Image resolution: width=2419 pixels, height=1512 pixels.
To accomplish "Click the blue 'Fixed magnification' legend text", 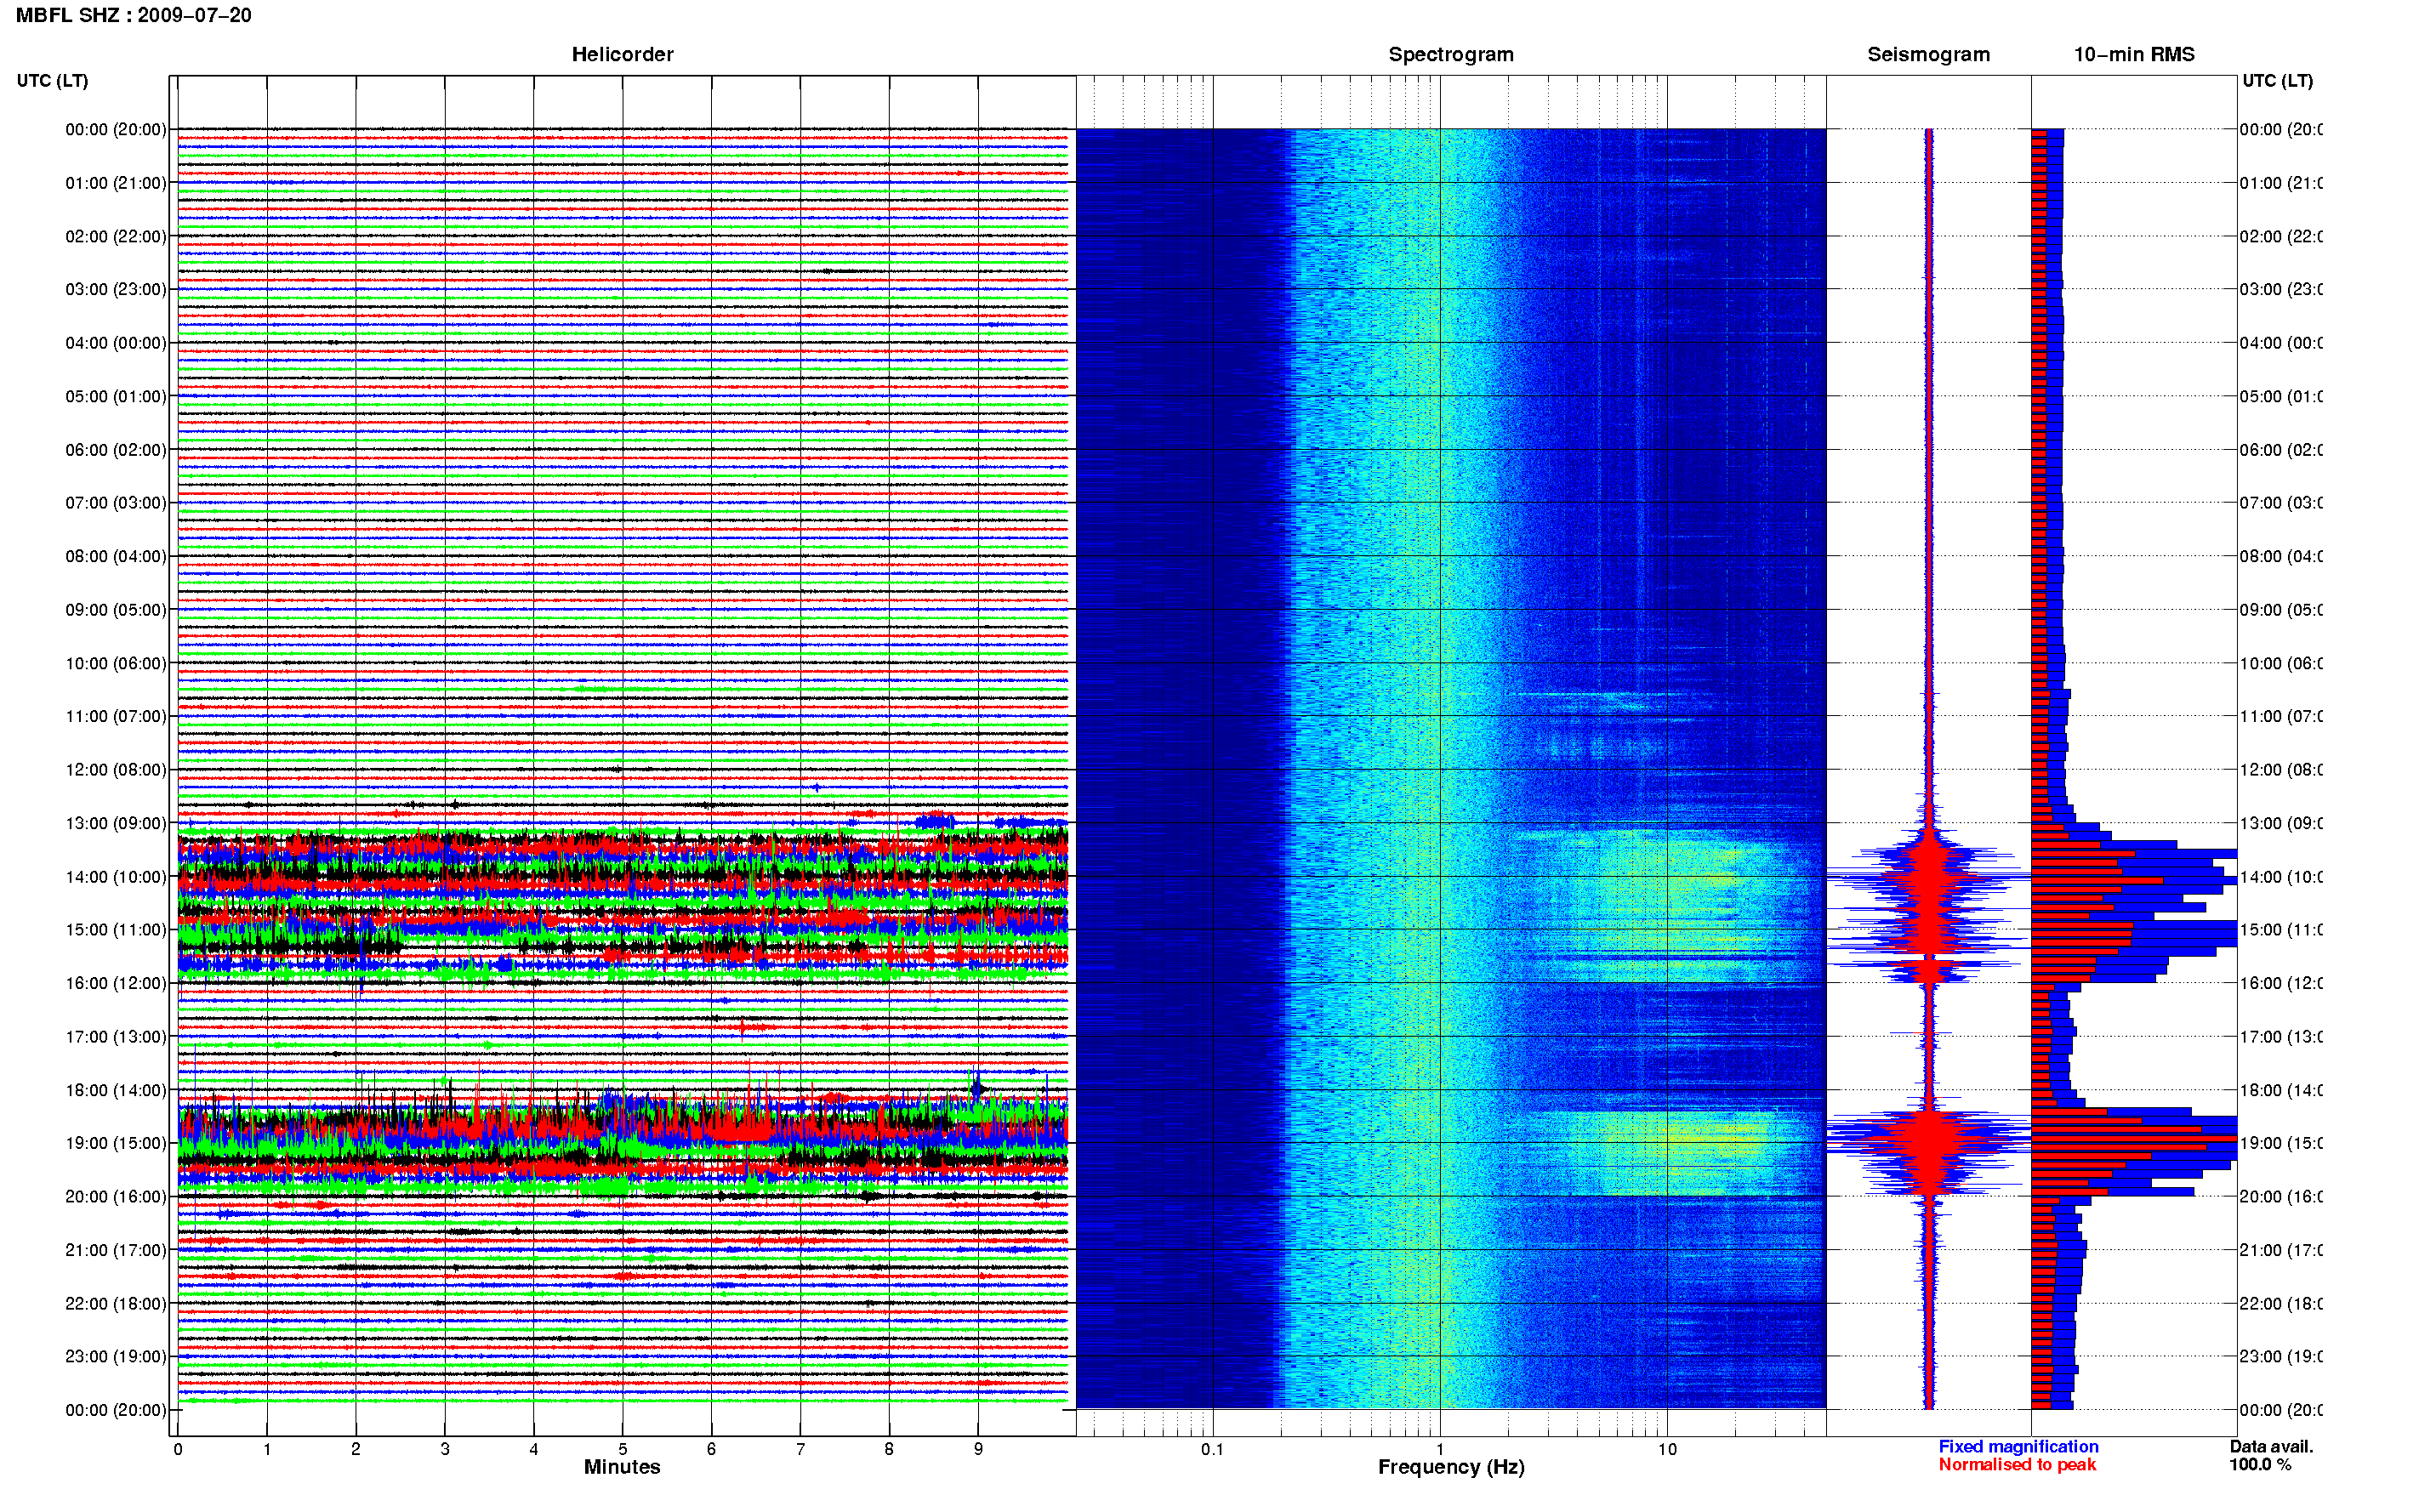I will pos(2018,1446).
